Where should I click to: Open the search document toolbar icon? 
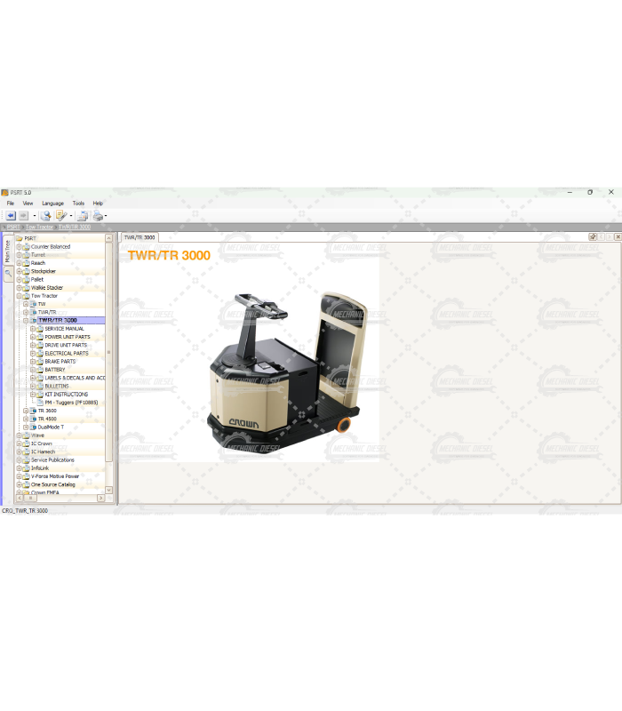coord(45,216)
